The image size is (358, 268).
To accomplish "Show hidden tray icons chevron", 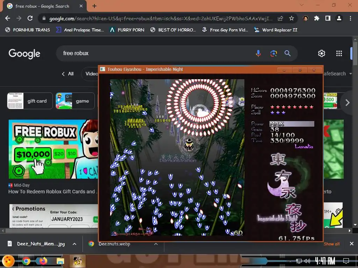I will click(x=291, y=261).
